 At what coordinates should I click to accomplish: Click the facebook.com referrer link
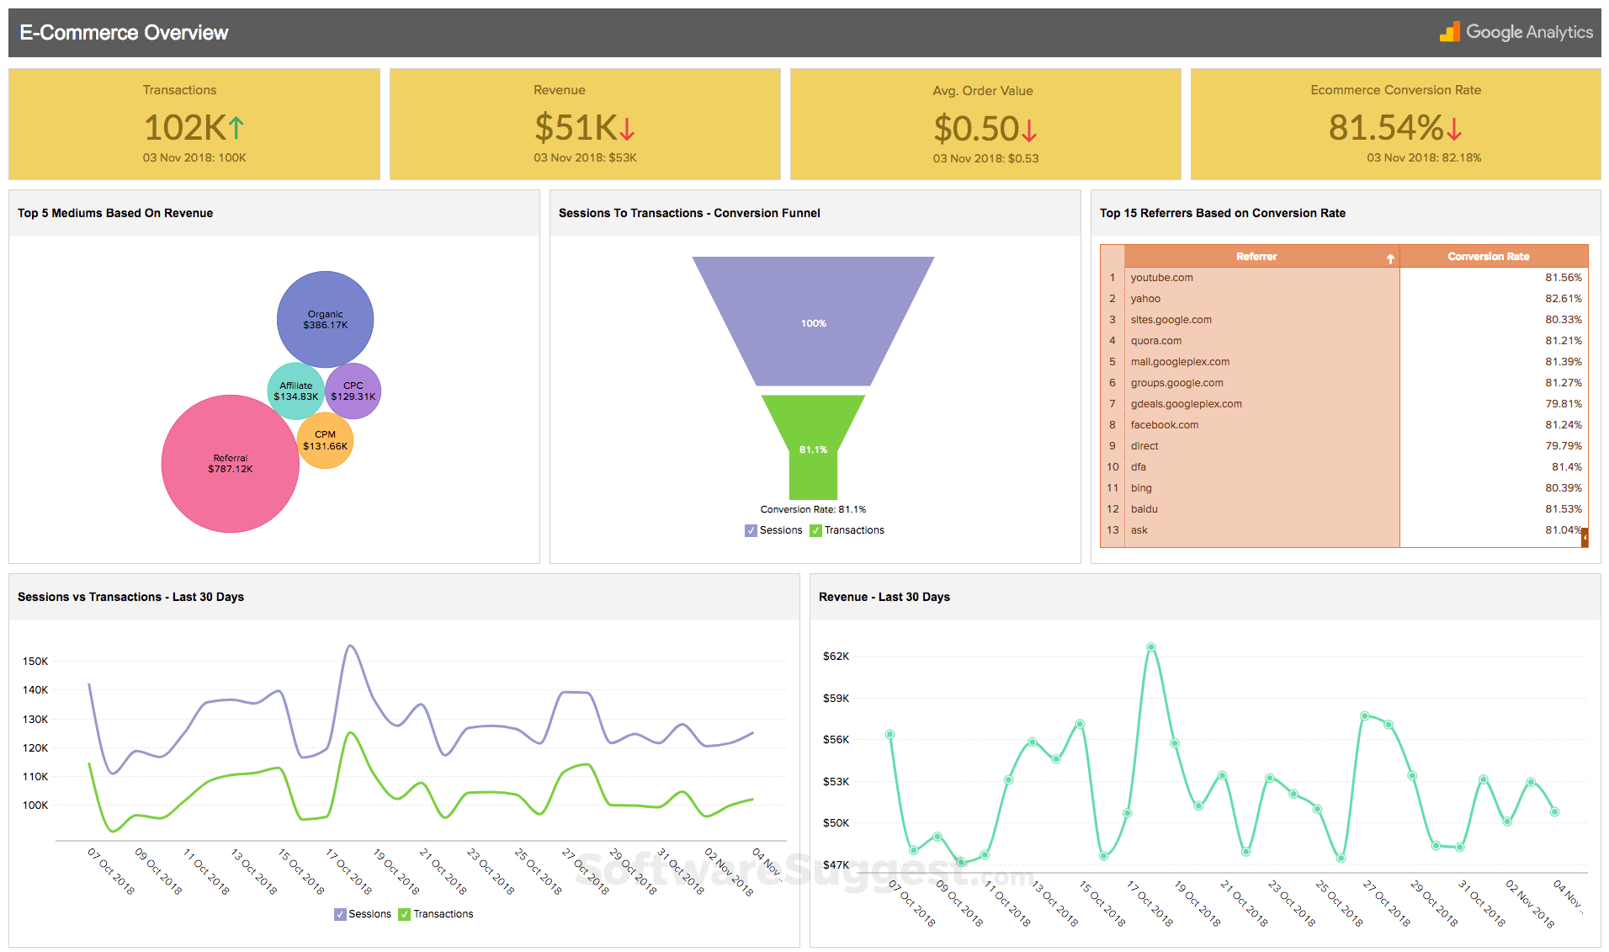coord(1164,424)
